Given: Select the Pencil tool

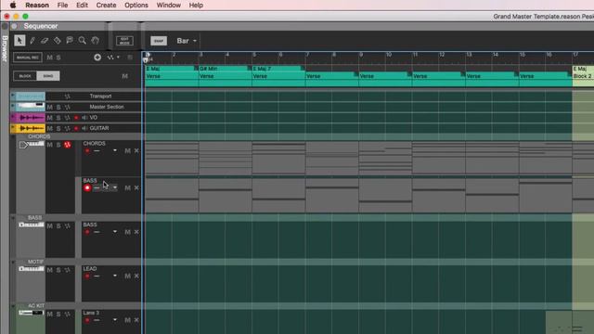Looking at the screenshot, I should point(32,41).
